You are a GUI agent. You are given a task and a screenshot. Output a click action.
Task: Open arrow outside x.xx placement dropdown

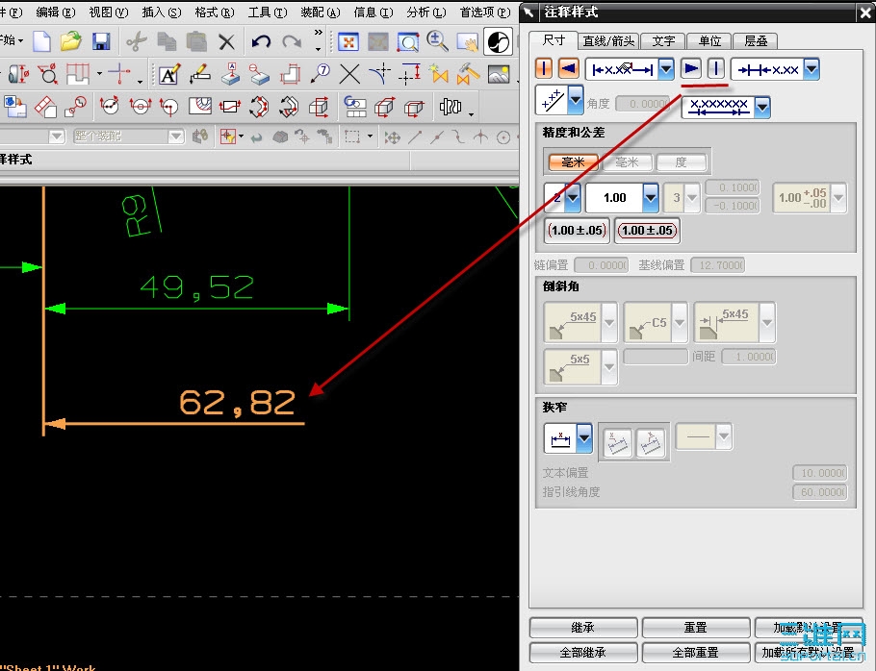(x=812, y=70)
